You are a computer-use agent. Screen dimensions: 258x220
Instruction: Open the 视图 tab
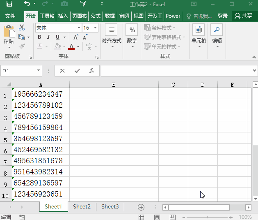[x=139, y=16]
